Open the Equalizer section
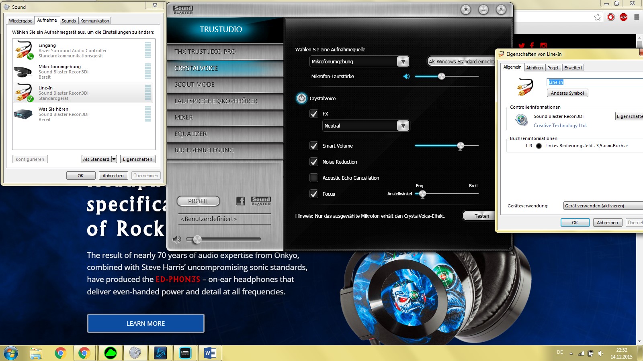This screenshot has width=643, height=361. pyautogui.click(x=225, y=134)
